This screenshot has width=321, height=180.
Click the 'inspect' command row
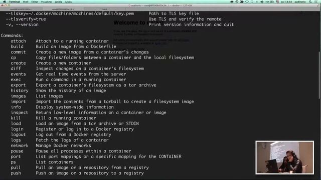[88, 112]
